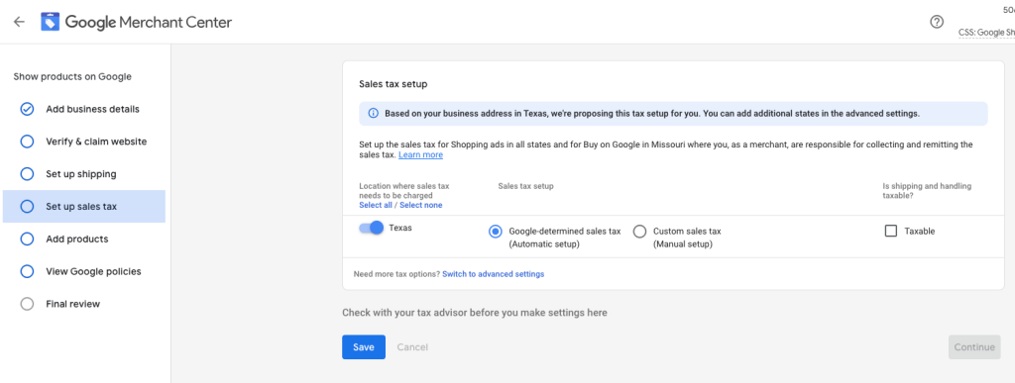This screenshot has height=383, width=1015.
Task: Click 'Need more tax options?' text
Action: 396,274
